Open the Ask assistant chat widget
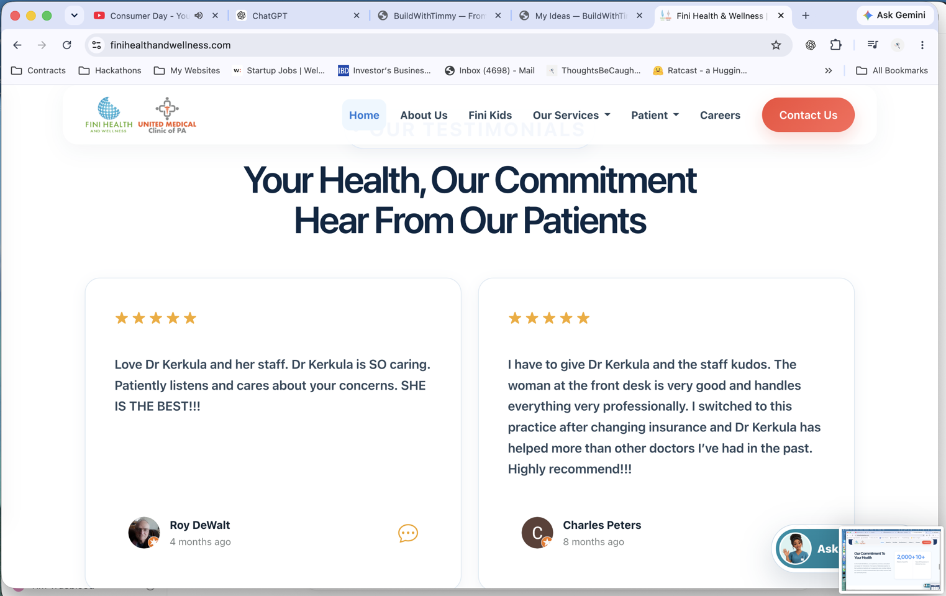This screenshot has width=946, height=596. (807, 549)
